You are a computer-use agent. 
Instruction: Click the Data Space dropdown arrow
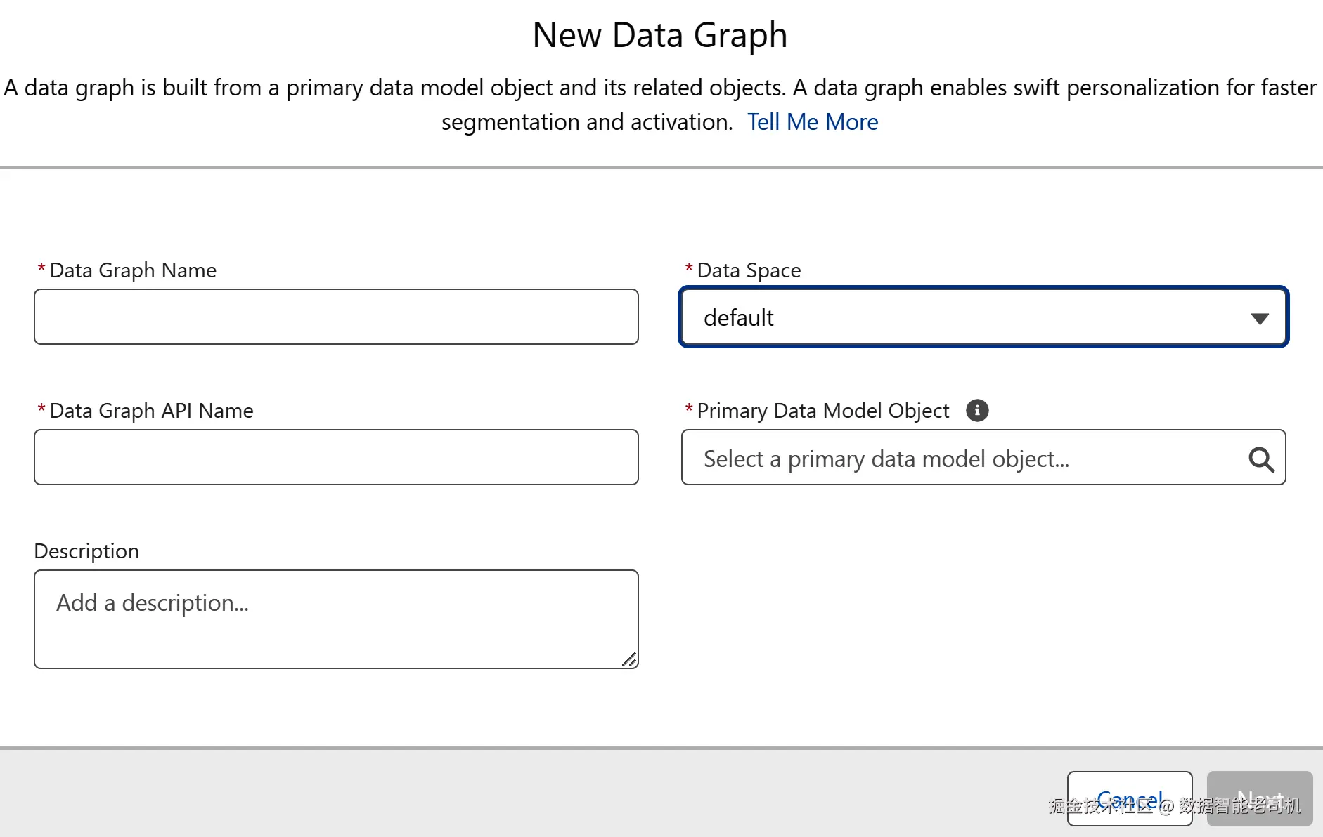coord(1260,319)
